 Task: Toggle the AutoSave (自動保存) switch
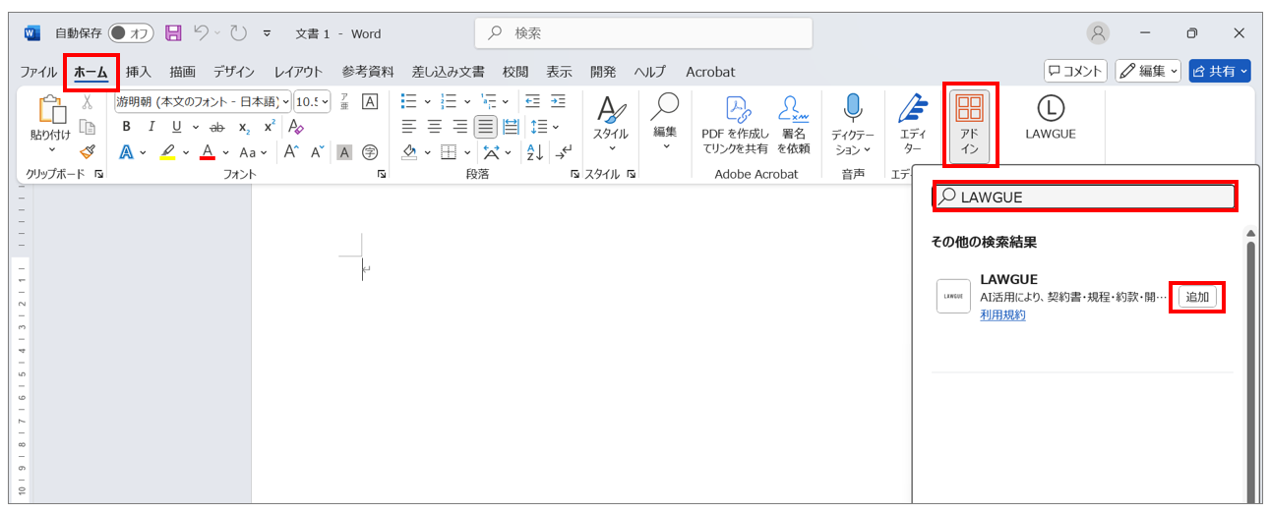(x=130, y=33)
